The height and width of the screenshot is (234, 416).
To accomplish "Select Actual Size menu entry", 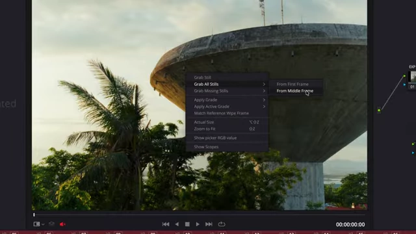I will (x=227, y=122).
